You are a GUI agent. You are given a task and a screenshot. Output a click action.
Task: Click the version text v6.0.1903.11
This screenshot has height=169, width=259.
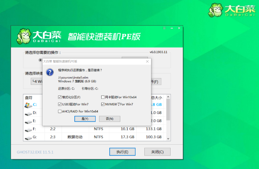[x=159, y=52]
